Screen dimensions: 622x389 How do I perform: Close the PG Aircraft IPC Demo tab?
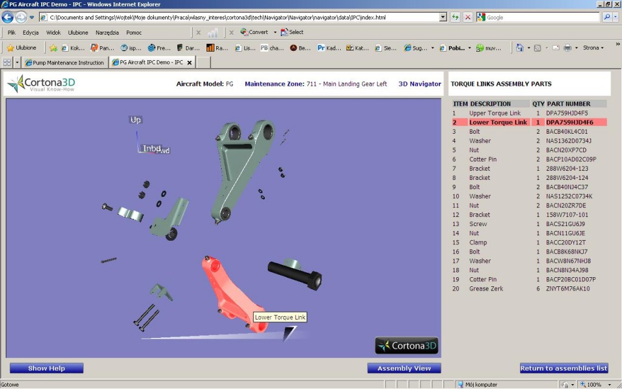pyautogui.click(x=190, y=63)
